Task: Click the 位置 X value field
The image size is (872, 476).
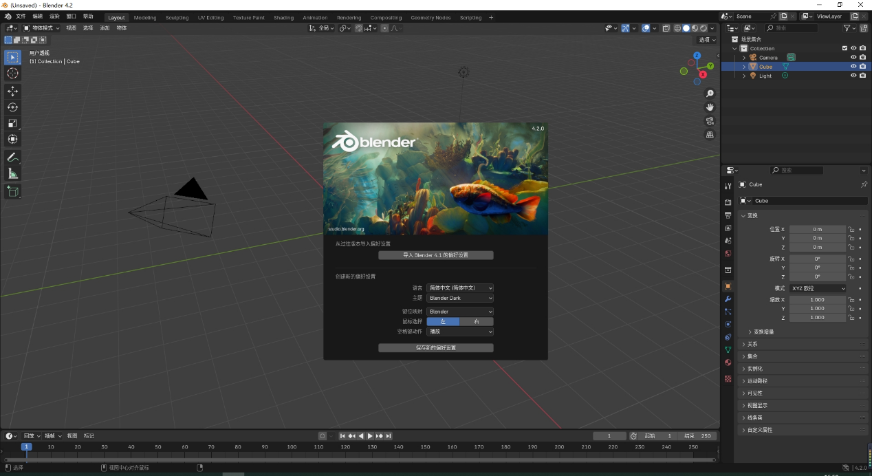Action: [817, 229]
